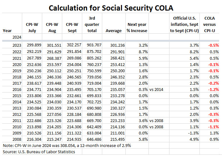
Task: Click the title 'Calculation for Social Security COLA'
Action: (111, 7)
